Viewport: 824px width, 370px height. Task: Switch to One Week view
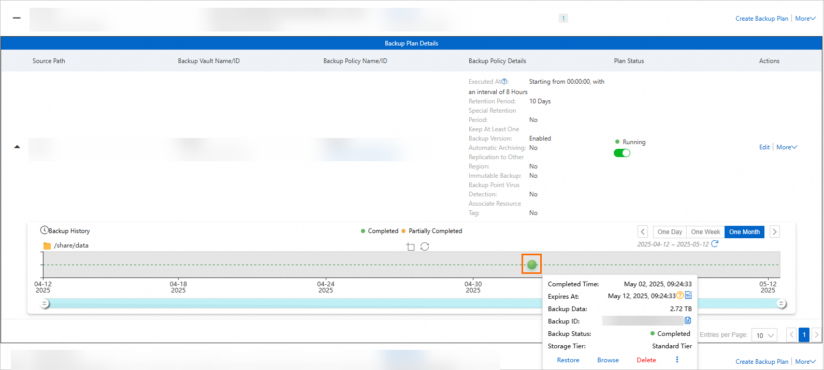pyautogui.click(x=705, y=232)
